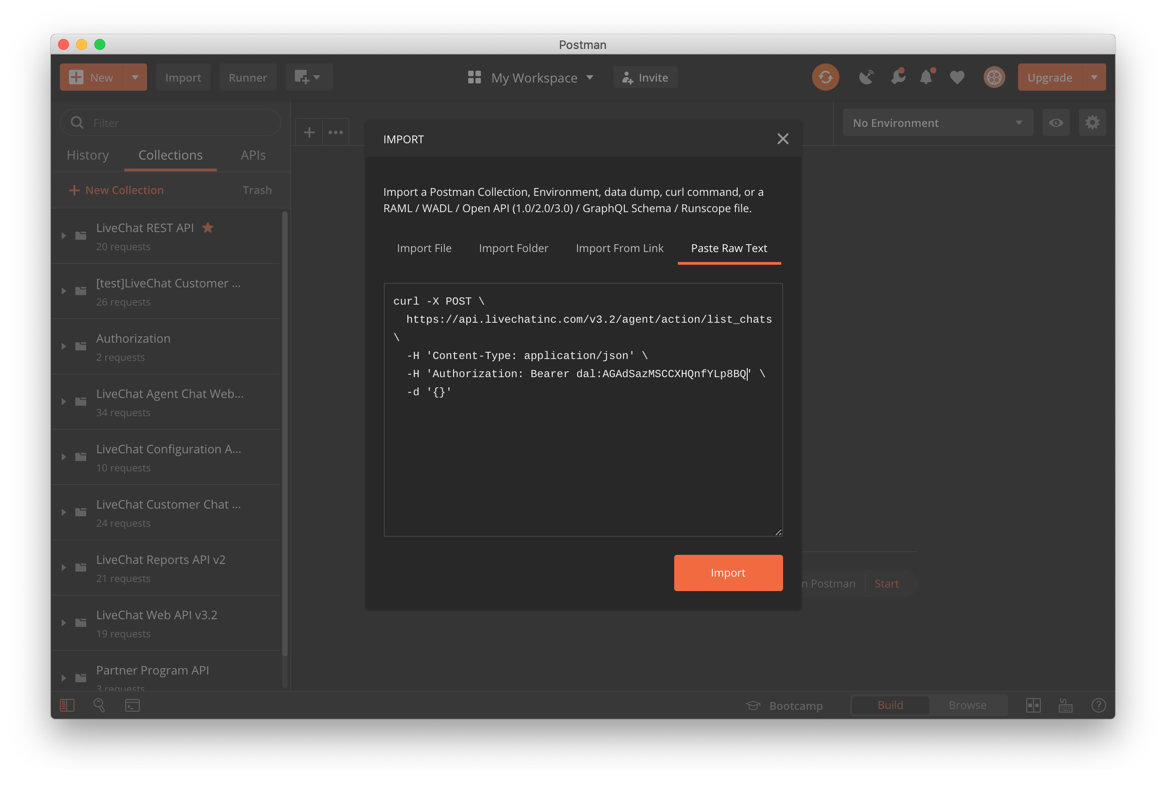Viewport: 1166px width, 786px height.
Task: Toggle the environment quick look eye
Action: pyautogui.click(x=1056, y=123)
